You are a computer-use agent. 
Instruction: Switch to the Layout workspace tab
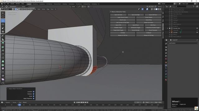29,4
